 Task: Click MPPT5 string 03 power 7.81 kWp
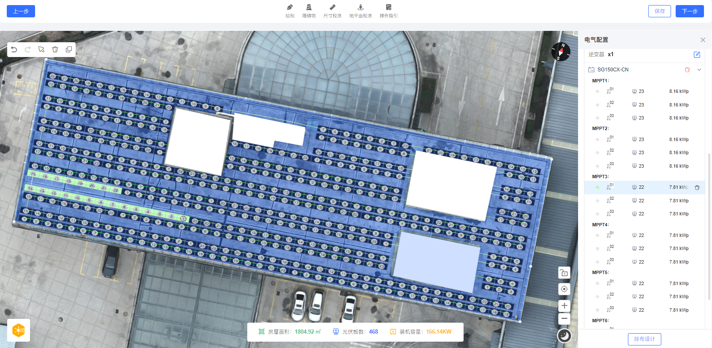679,310
